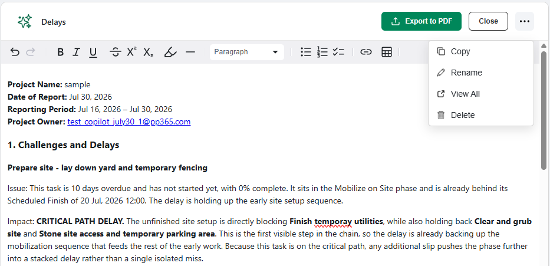The height and width of the screenshot is (266, 550).
Task: Click Export to PDF button
Action: 421,21
